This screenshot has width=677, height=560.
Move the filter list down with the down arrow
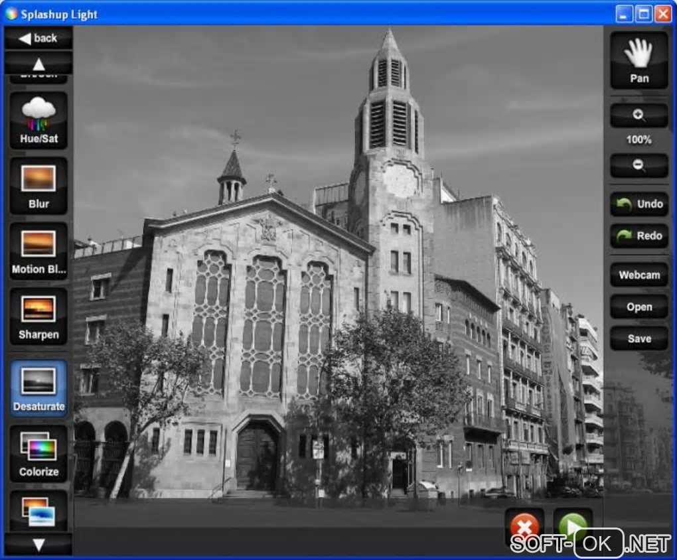(38, 545)
